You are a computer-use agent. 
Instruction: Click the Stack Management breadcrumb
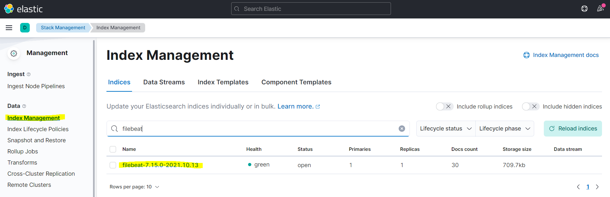point(63,28)
